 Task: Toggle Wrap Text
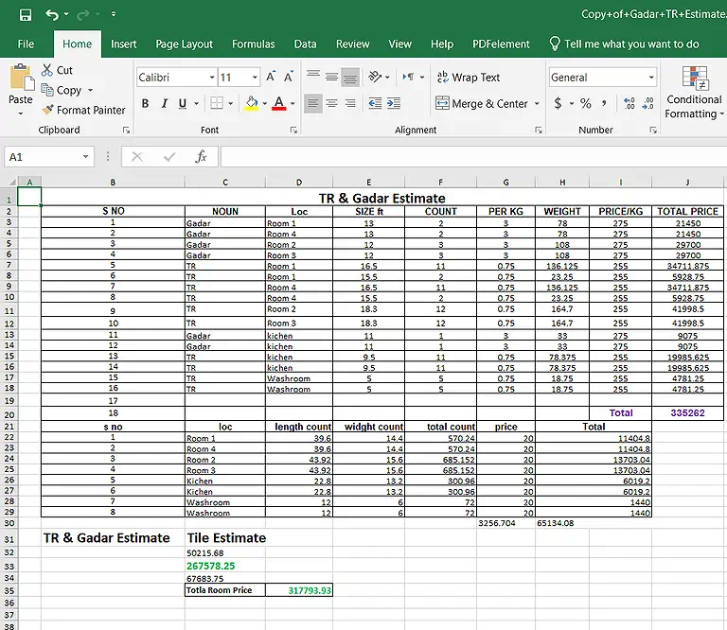click(468, 78)
